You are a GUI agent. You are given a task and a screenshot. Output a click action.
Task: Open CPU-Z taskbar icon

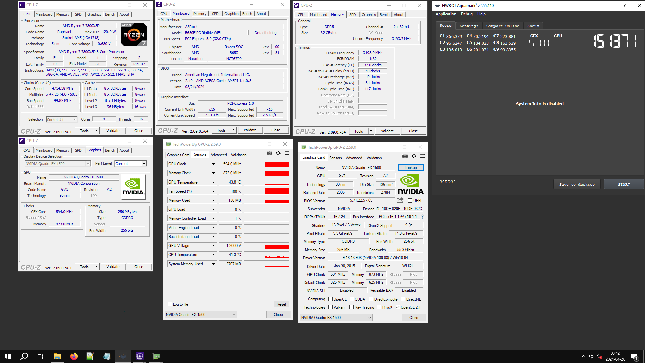140,356
